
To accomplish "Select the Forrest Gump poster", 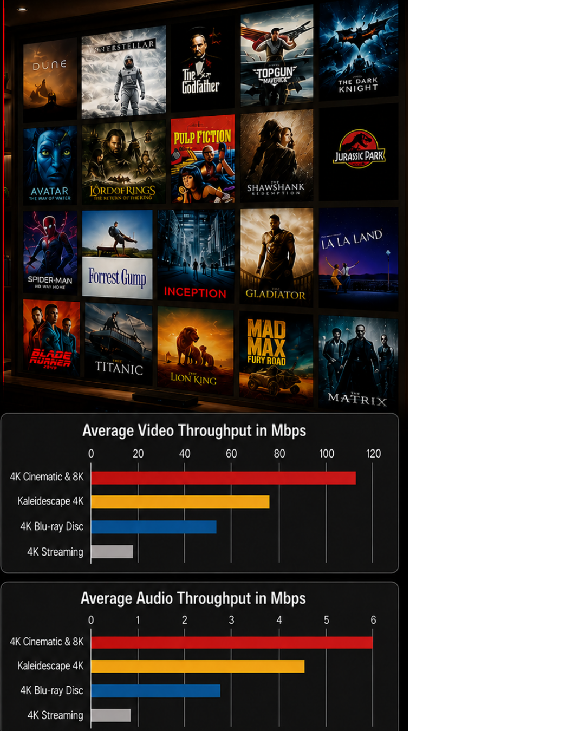I will (x=118, y=254).
